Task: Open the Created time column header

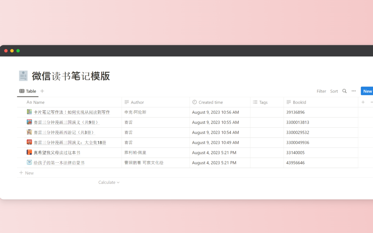Action: [220, 102]
